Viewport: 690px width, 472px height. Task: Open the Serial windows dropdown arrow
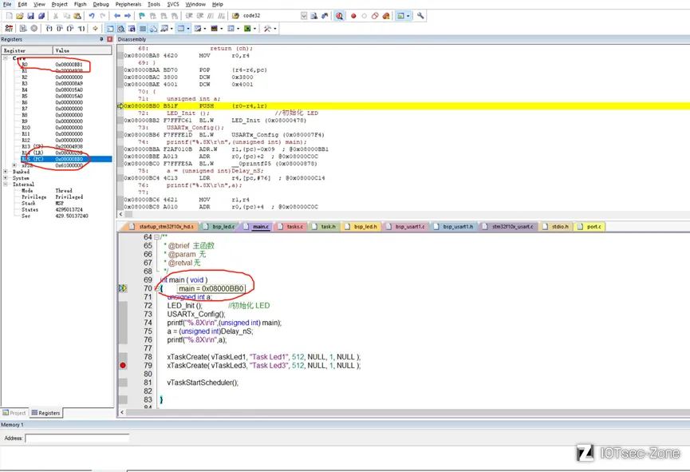(x=205, y=28)
